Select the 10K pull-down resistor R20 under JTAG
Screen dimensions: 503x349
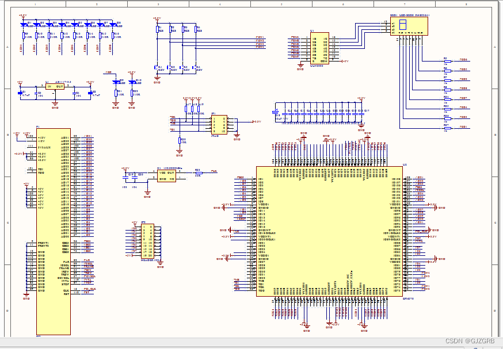point(179,140)
